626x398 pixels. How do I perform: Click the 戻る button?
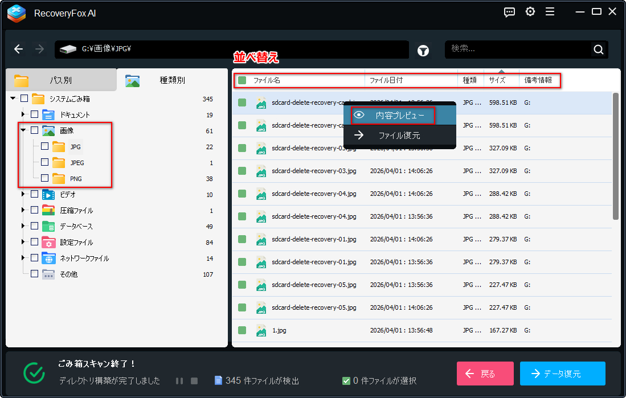[485, 374]
